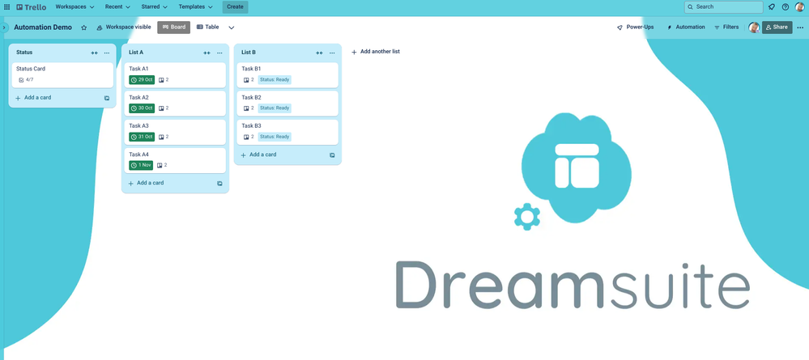Viewport: 809px width, 360px height.
Task: Expand more board views chevron
Action: (231, 28)
